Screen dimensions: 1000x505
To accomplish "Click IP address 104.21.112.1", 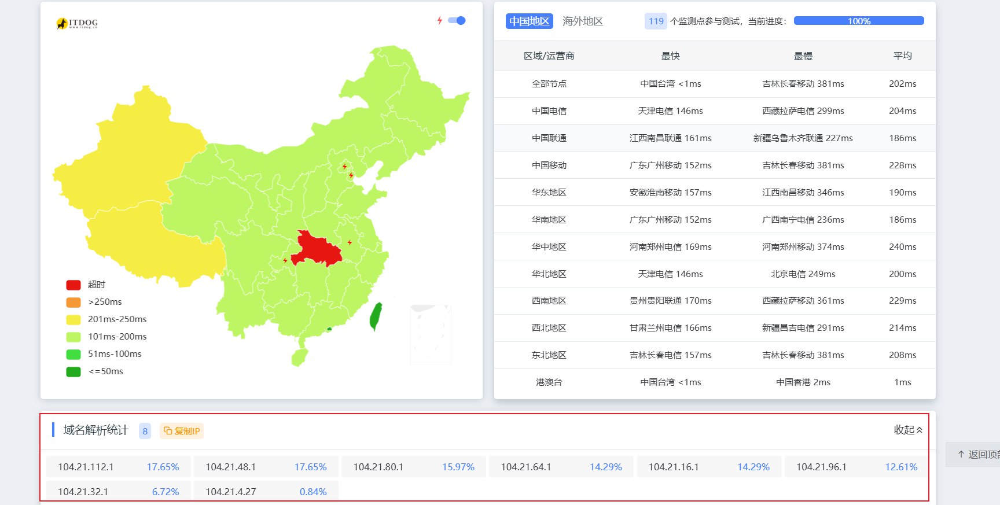I will click(x=86, y=467).
